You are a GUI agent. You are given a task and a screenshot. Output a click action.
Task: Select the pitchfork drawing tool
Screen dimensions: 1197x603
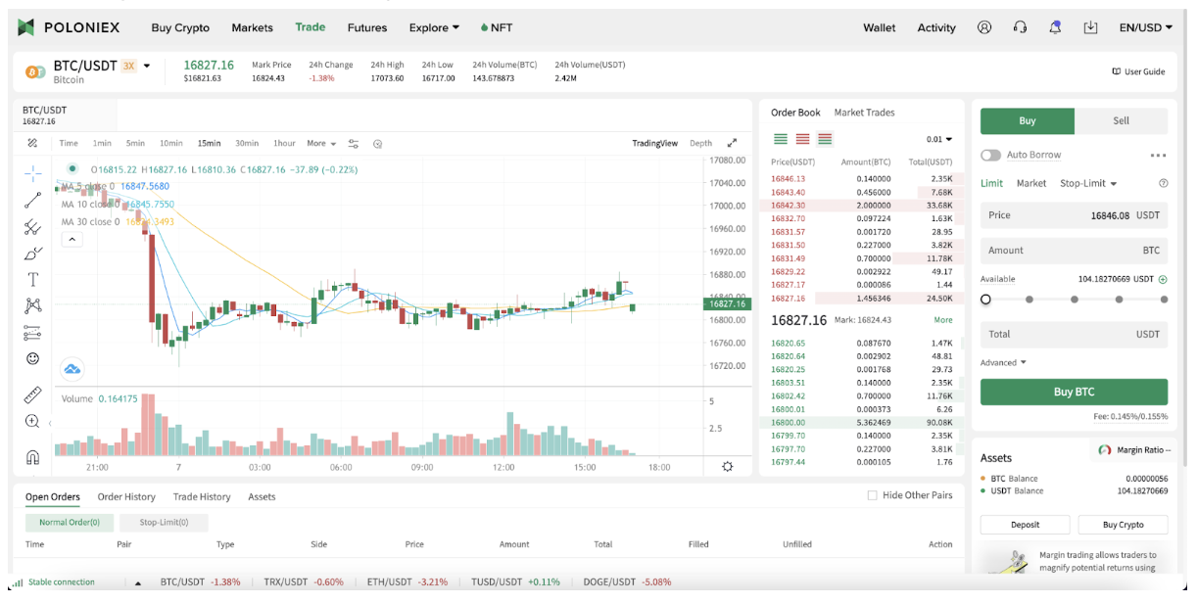[x=32, y=227]
